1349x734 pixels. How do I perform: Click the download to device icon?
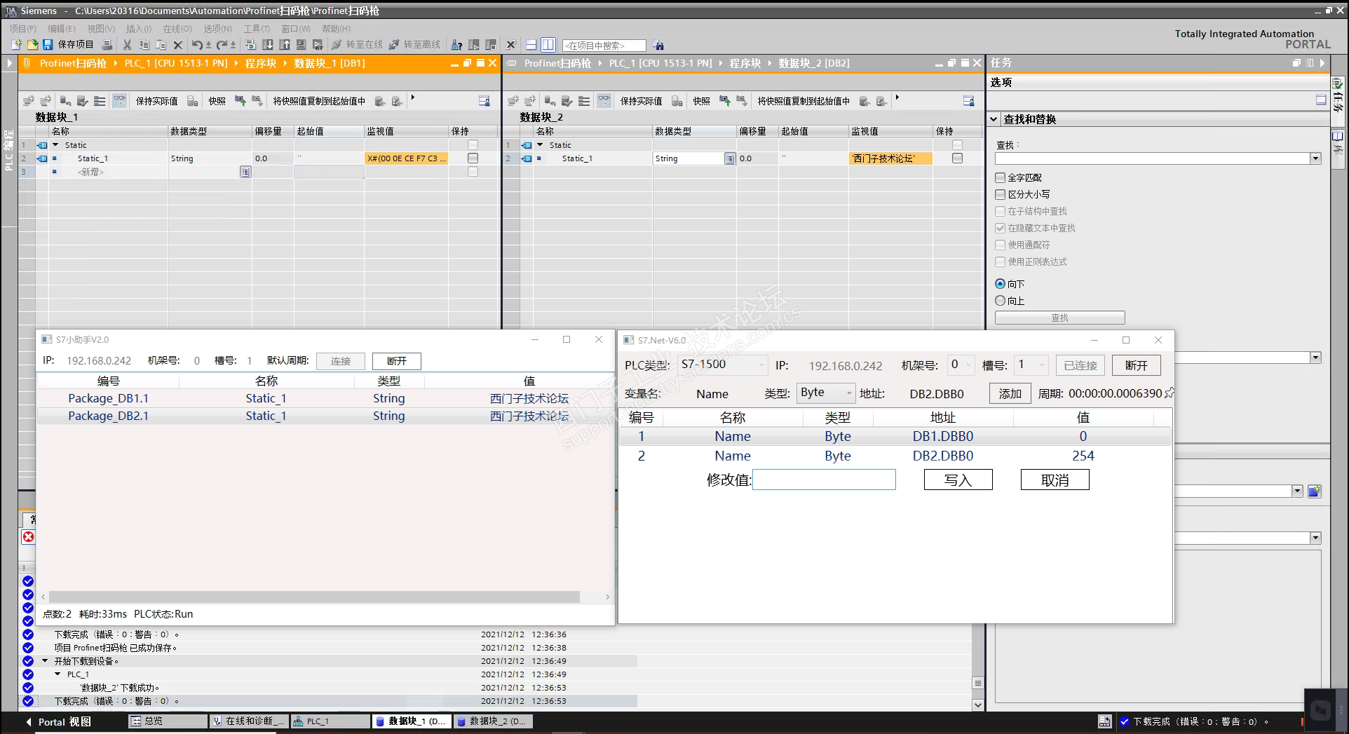267,45
